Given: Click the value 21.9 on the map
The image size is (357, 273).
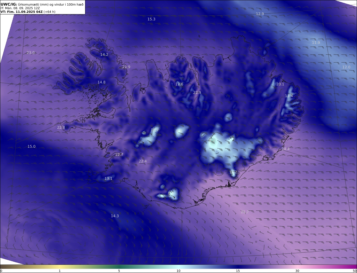Looking at the screenshot, I should (x=126, y=67).
